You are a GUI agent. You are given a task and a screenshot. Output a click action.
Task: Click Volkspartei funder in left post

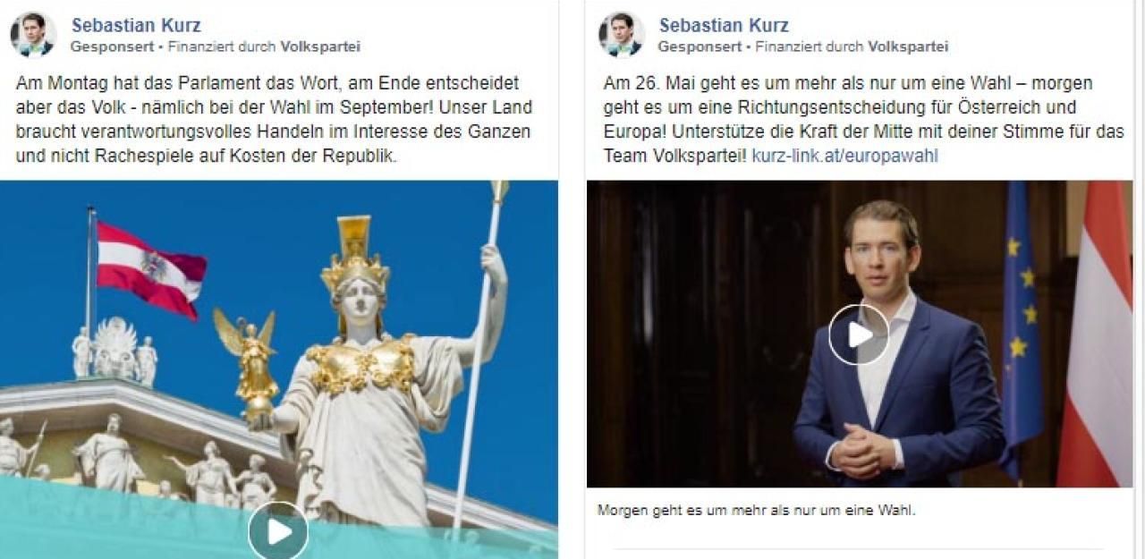(x=320, y=47)
